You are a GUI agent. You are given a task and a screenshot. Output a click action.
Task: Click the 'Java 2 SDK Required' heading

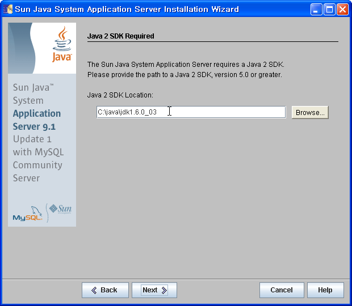coord(120,36)
